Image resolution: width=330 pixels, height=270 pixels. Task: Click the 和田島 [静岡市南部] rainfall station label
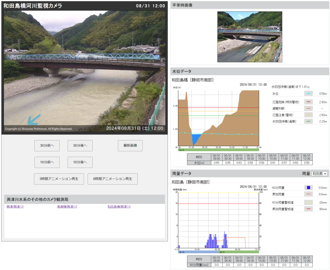(190, 182)
